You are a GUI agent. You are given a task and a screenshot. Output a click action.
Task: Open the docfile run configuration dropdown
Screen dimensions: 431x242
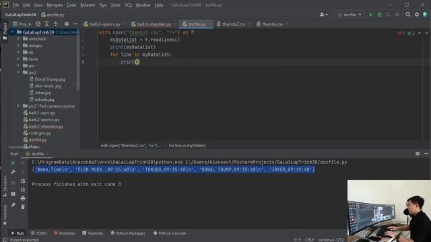point(349,15)
